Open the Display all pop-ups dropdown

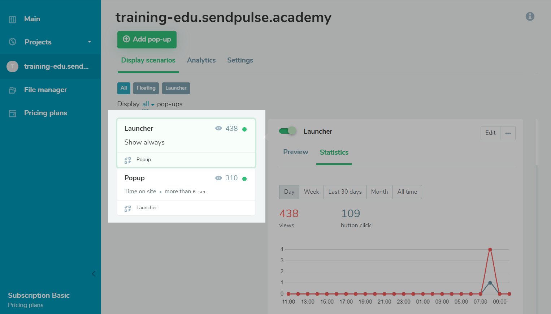pyautogui.click(x=148, y=104)
